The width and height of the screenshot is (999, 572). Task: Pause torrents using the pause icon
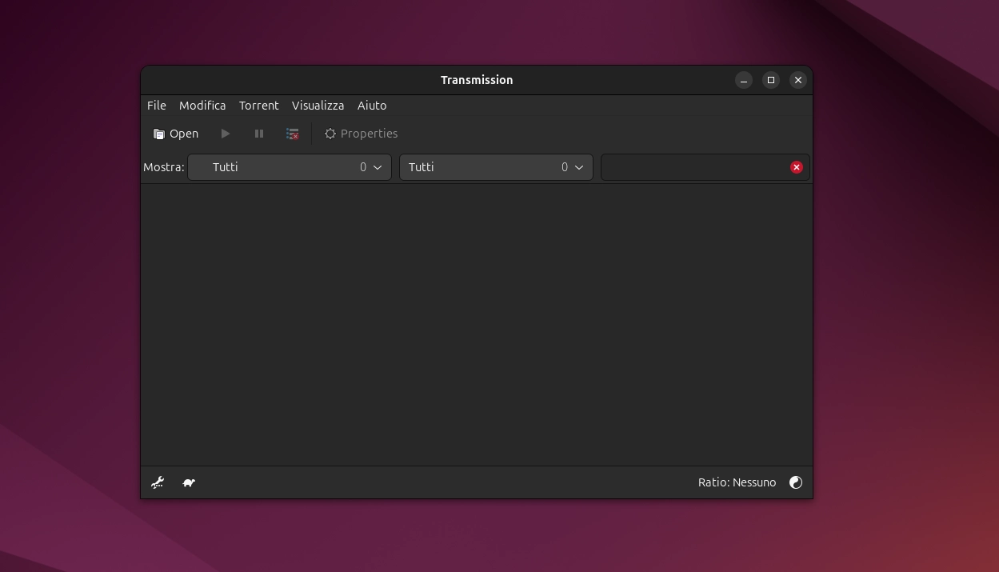tap(259, 134)
